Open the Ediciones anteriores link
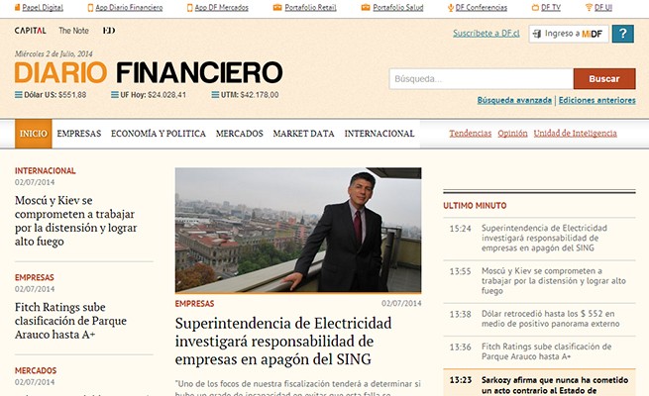Screen dimensions: 649x396 pyautogui.click(x=597, y=100)
